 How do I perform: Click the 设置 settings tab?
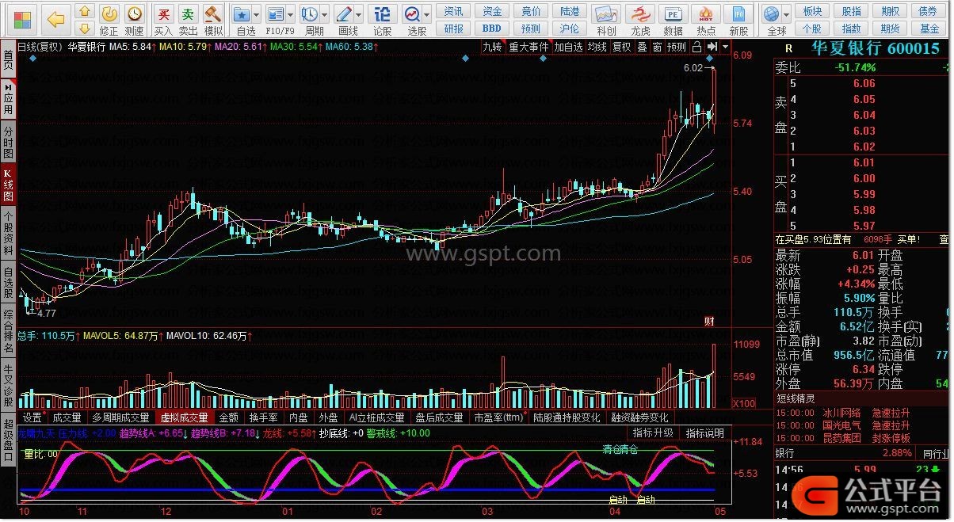pyautogui.click(x=32, y=417)
